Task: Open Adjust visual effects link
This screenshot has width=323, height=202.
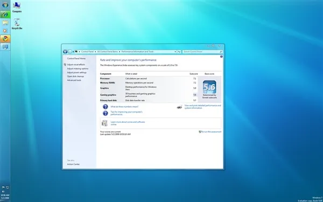Action: tap(76, 65)
